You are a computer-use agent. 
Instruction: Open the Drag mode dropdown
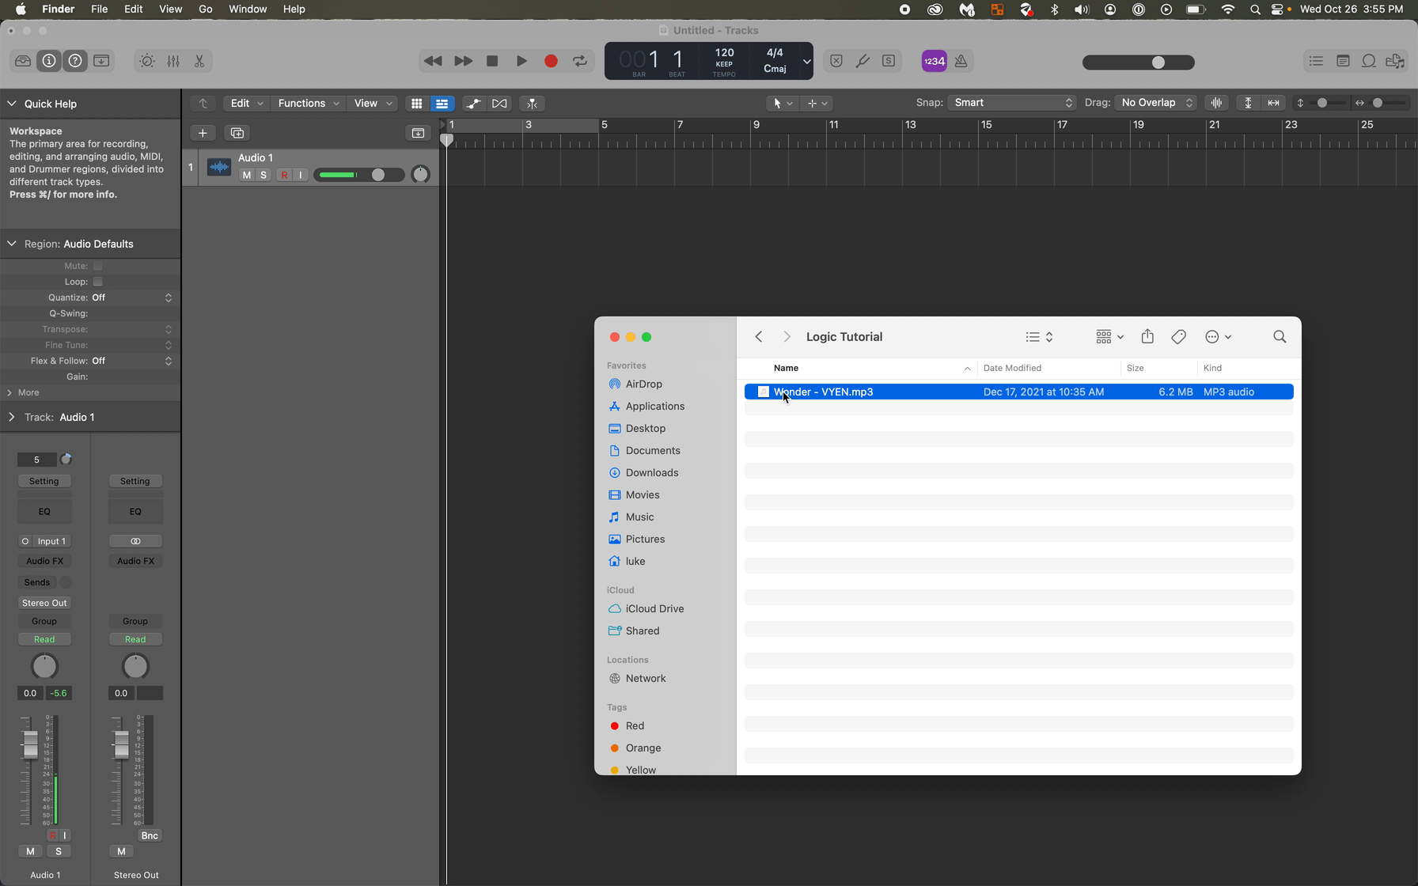pos(1155,103)
